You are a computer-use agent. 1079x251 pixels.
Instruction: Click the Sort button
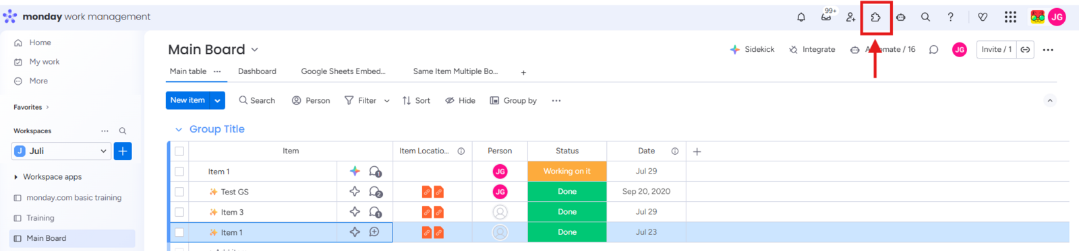416,101
